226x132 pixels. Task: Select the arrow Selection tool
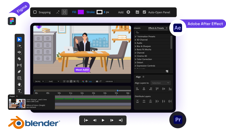19,39
